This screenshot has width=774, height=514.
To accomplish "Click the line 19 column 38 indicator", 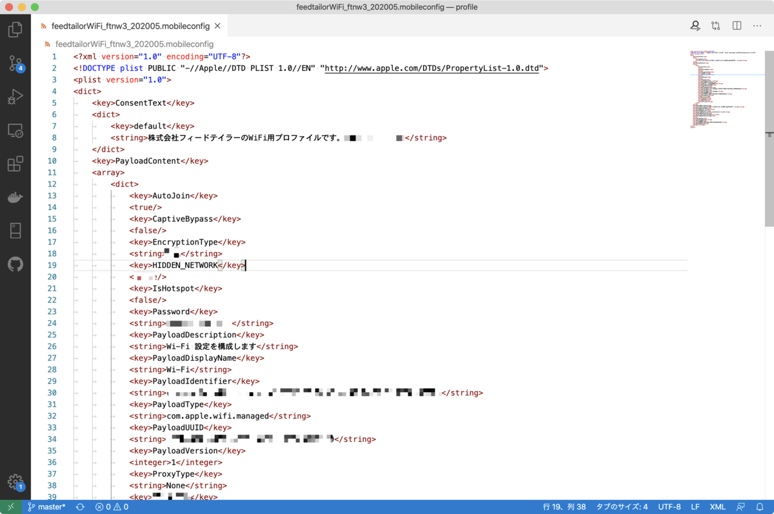I will tap(564, 507).
